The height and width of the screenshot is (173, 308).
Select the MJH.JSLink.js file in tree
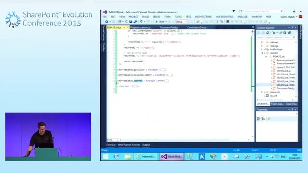click(283, 71)
